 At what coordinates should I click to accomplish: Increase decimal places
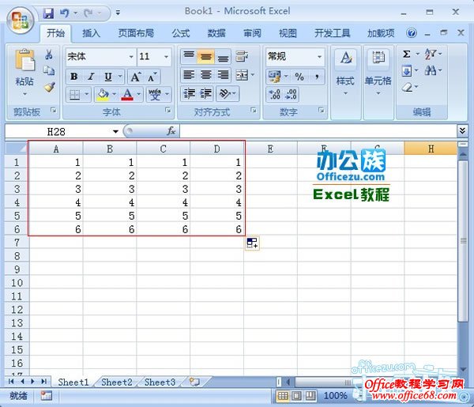click(274, 94)
